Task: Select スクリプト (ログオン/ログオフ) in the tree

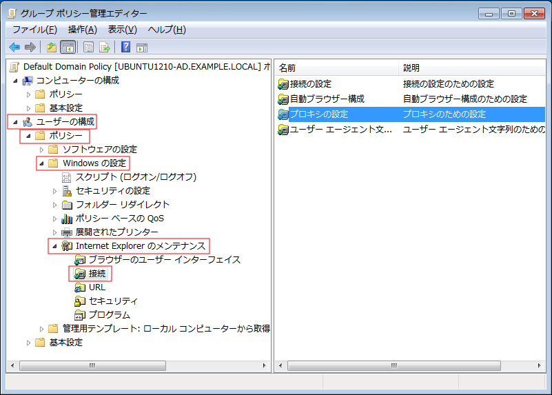Action: 136,177
